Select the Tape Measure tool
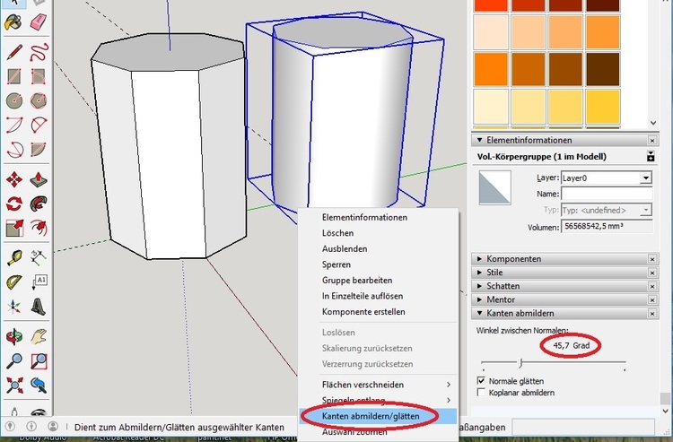 (13, 257)
